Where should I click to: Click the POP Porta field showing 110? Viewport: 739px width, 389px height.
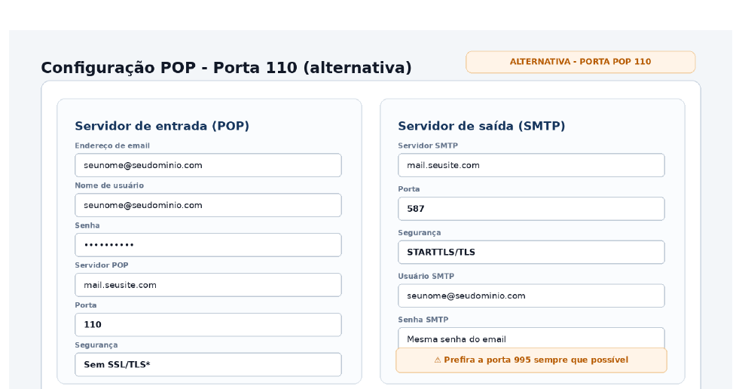point(208,324)
